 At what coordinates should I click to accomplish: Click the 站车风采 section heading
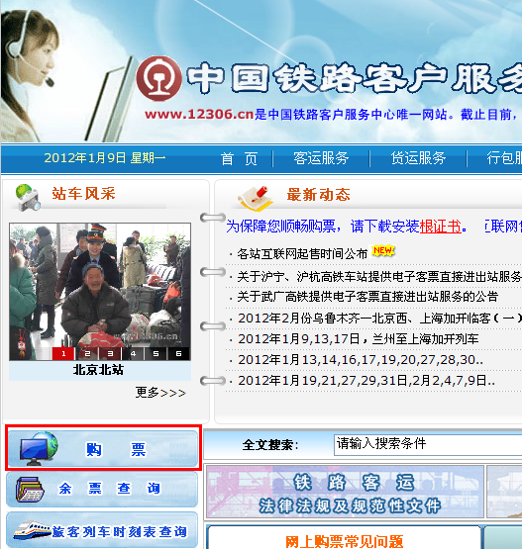coord(83,194)
